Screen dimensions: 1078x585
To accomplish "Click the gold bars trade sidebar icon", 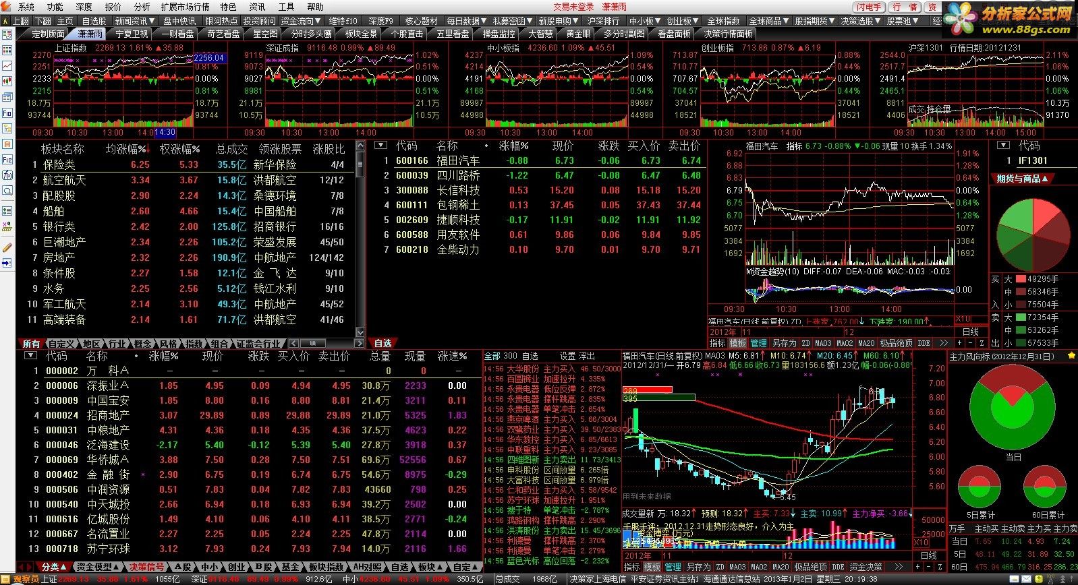I will pos(7,226).
